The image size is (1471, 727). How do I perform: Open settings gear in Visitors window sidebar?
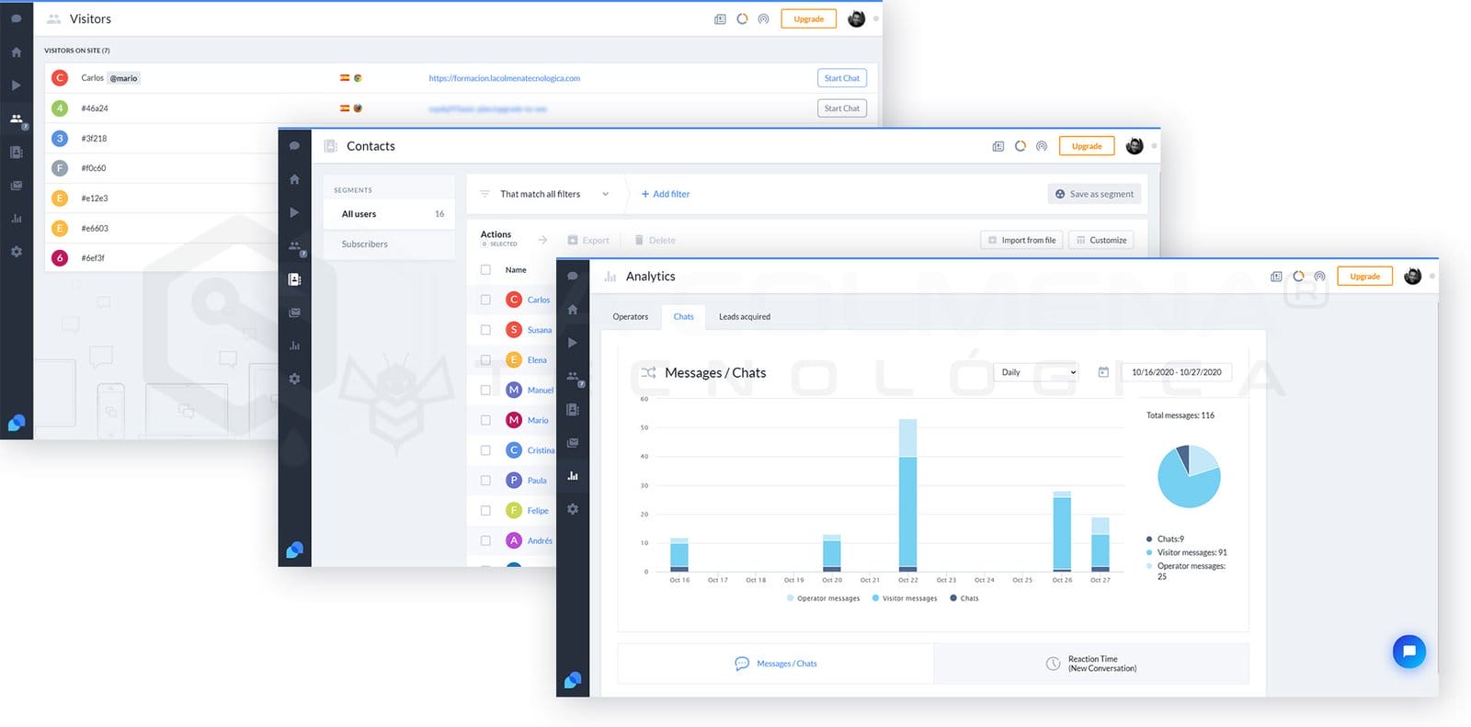click(16, 251)
